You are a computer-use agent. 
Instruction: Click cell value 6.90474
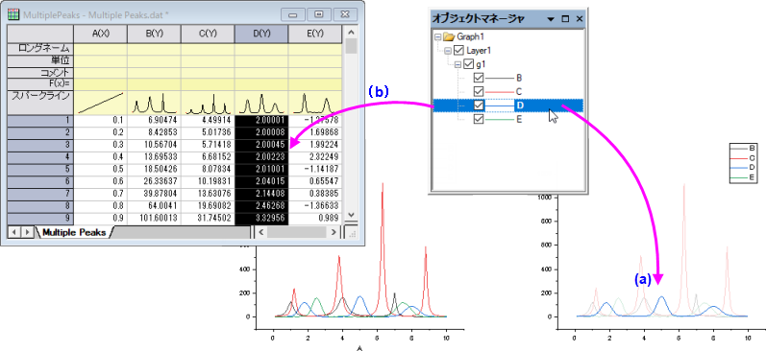154,121
